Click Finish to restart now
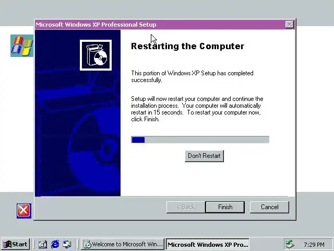This screenshot has width=334, height=251. [225, 207]
